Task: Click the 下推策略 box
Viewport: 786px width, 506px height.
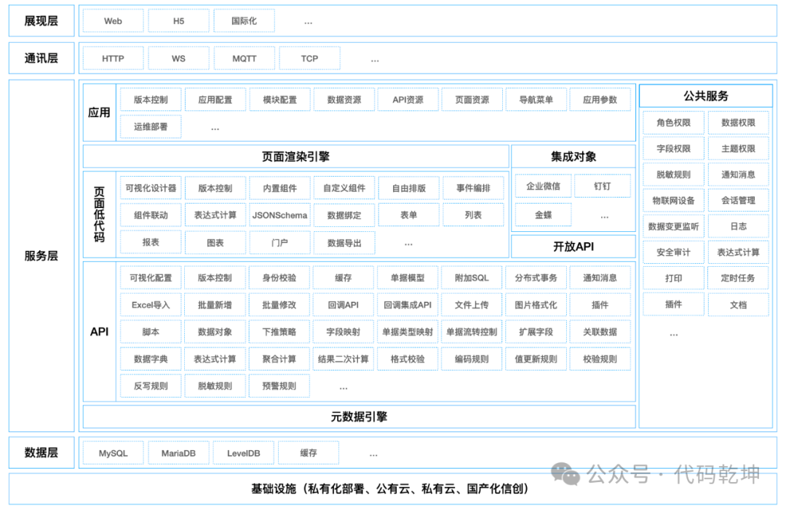Action: click(x=279, y=332)
